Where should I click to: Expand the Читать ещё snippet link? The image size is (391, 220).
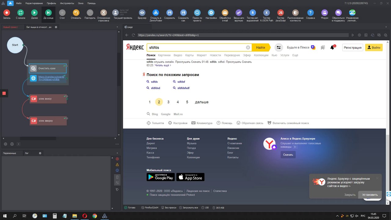point(163,65)
